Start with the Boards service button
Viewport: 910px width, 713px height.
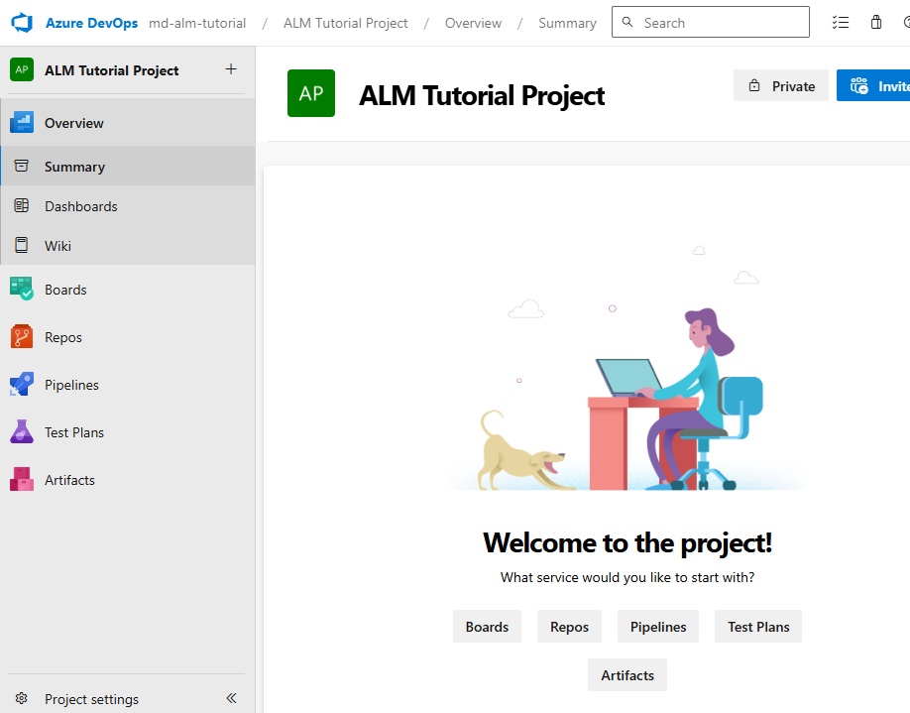click(x=487, y=626)
